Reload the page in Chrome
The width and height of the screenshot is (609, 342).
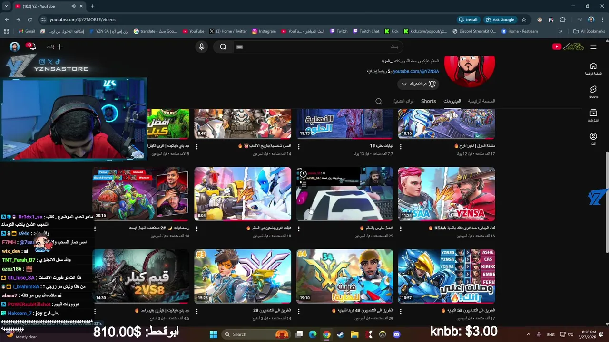point(29,19)
